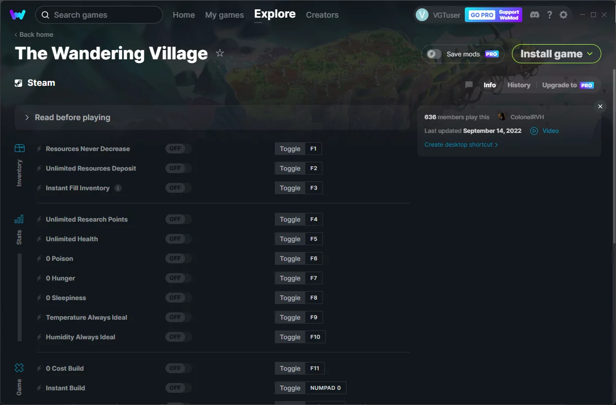Open Install game dropdown

pos(557,54)
